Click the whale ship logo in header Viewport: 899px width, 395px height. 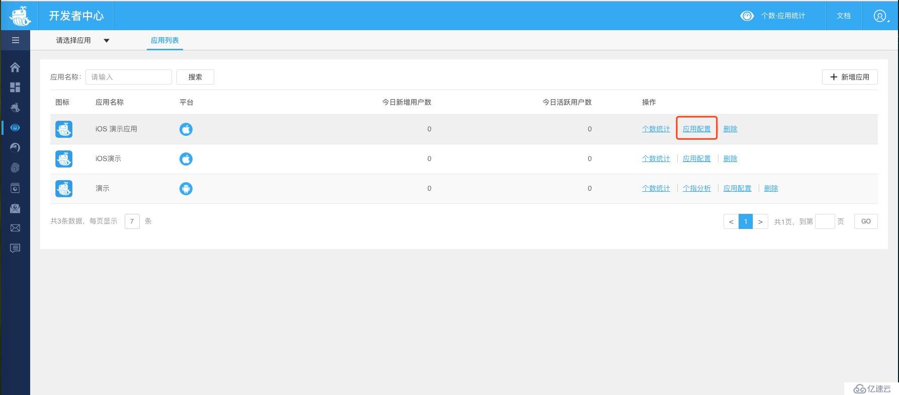[20, 16]
